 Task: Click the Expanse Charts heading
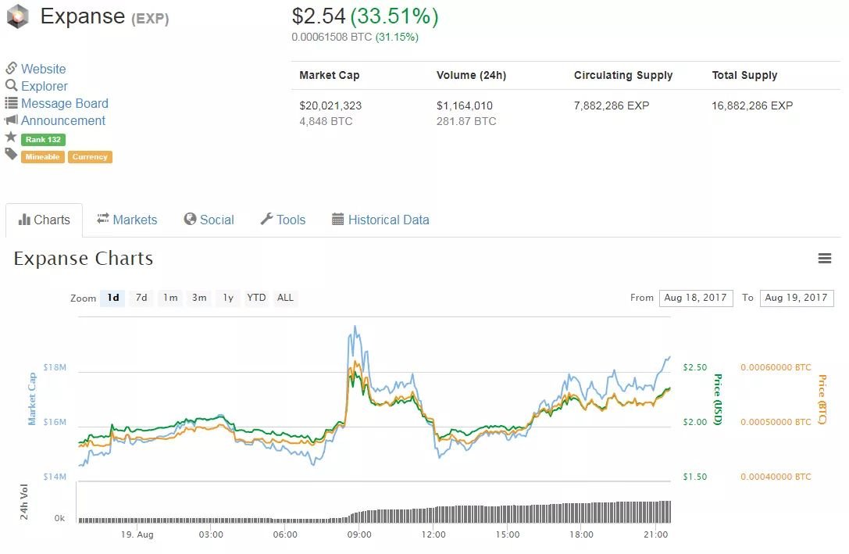(84, 259)
